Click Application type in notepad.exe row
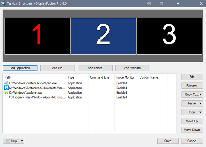206x147 pixels. point(75,83)
